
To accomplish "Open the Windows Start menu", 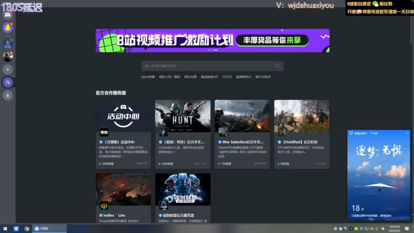I will point(5,229).
